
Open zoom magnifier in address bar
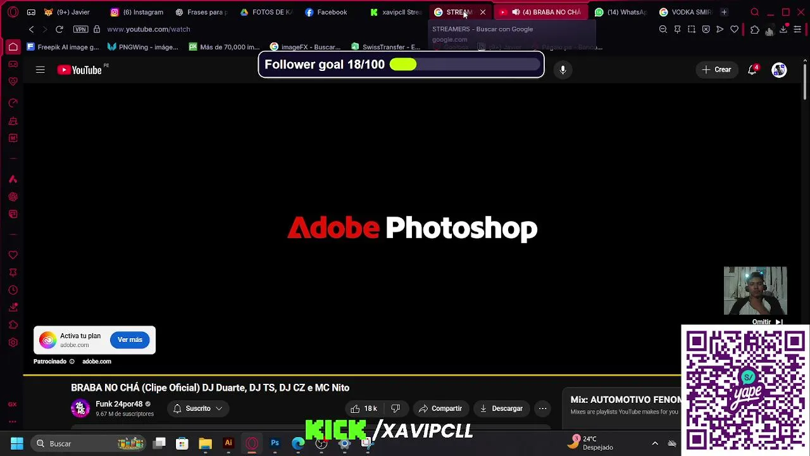coord(663,29)
